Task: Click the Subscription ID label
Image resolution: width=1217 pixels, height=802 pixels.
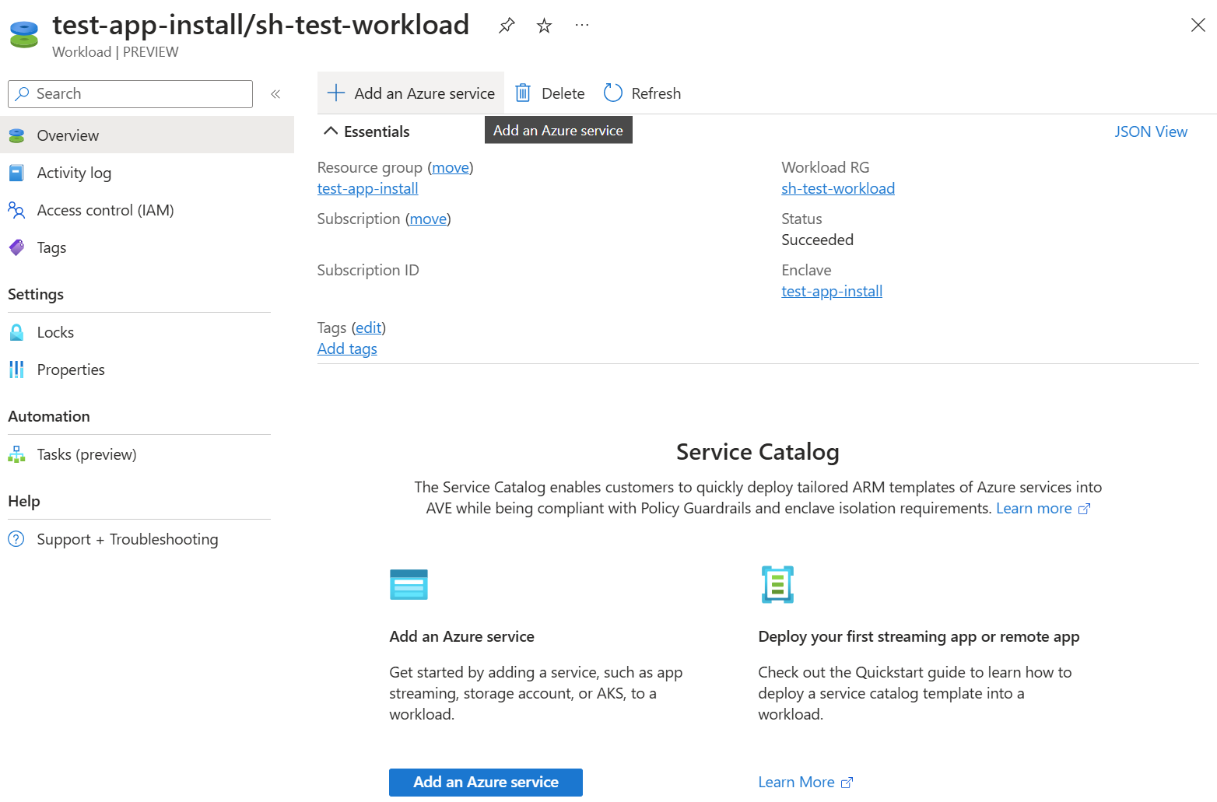Action: (368, 270)
